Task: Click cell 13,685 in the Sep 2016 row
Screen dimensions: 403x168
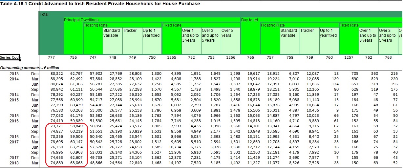Action: click(273, 132)
